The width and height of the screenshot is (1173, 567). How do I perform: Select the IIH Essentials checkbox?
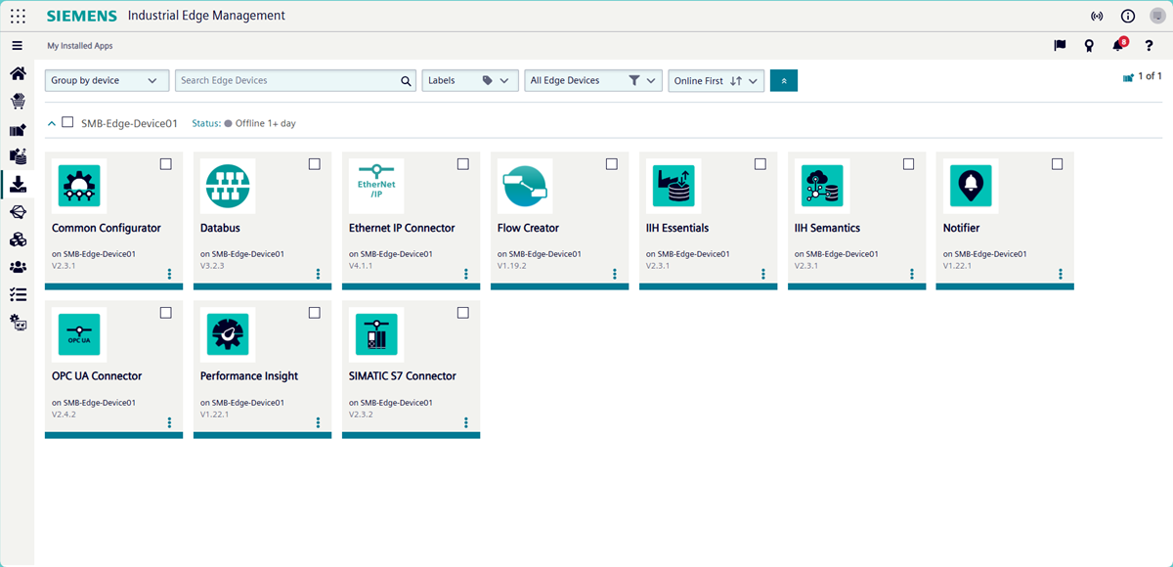coord(760,164)
